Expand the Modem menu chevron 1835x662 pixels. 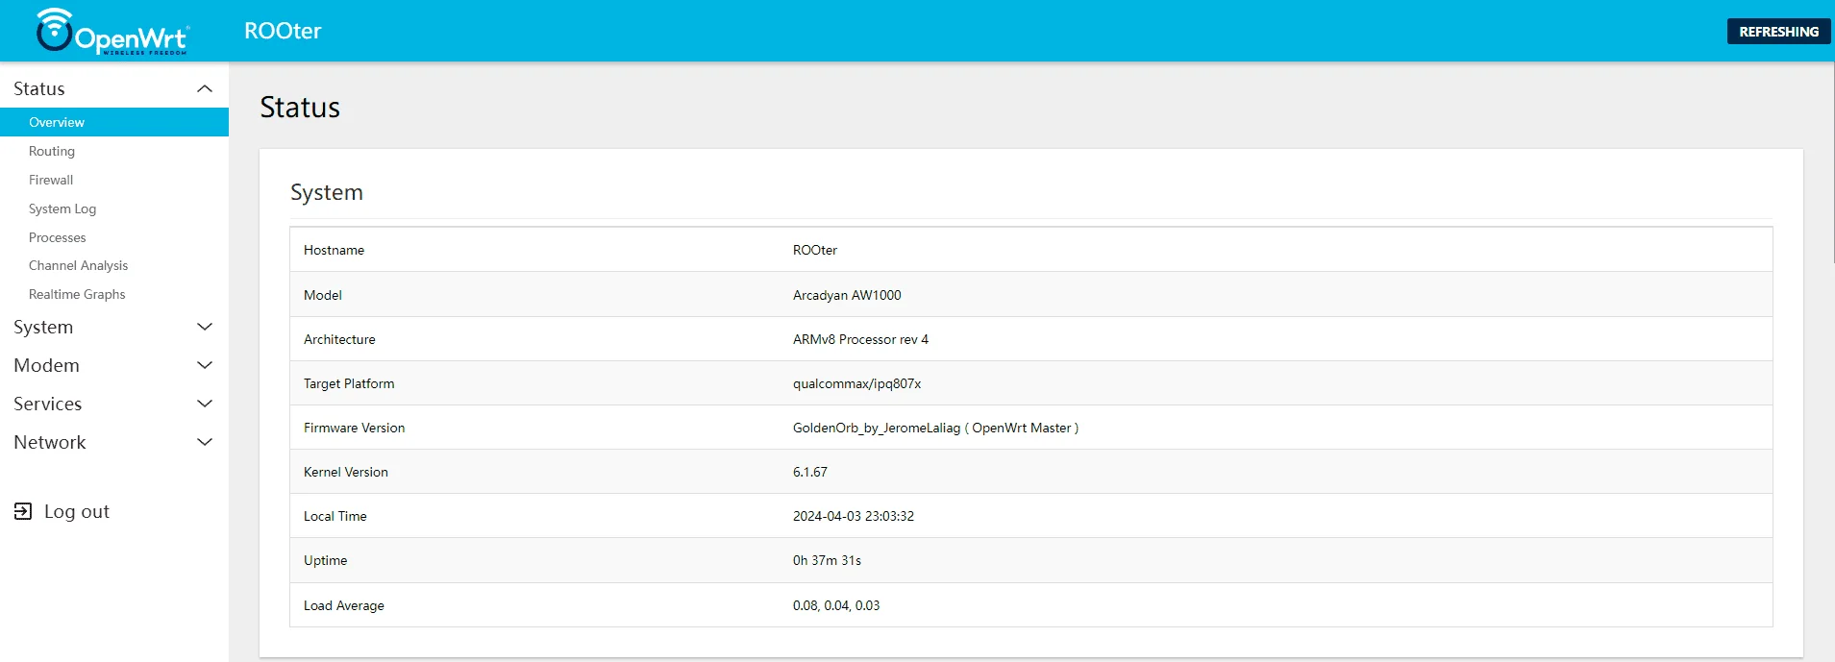[x=205, y=365]
